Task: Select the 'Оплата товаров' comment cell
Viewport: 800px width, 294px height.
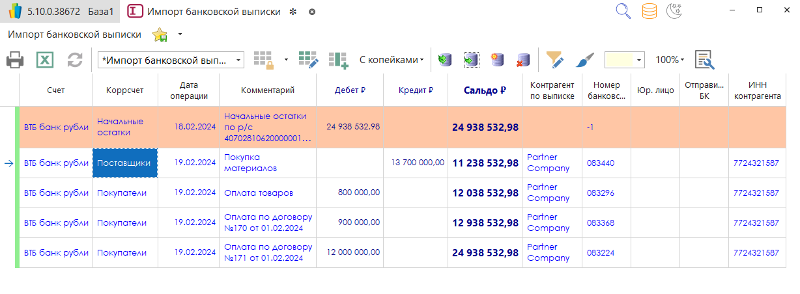Action: point(267,193)
